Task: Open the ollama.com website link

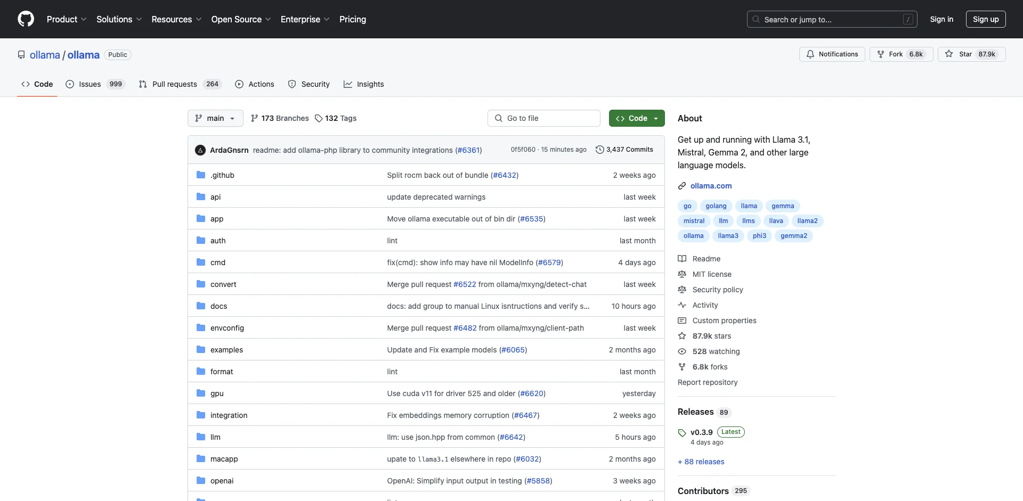Action: [x=711, y=186]
